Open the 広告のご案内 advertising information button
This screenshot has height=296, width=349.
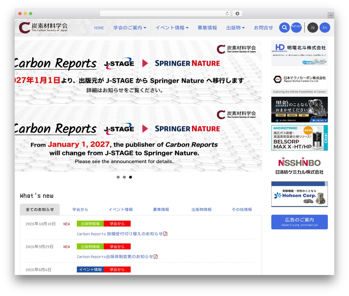299,222
